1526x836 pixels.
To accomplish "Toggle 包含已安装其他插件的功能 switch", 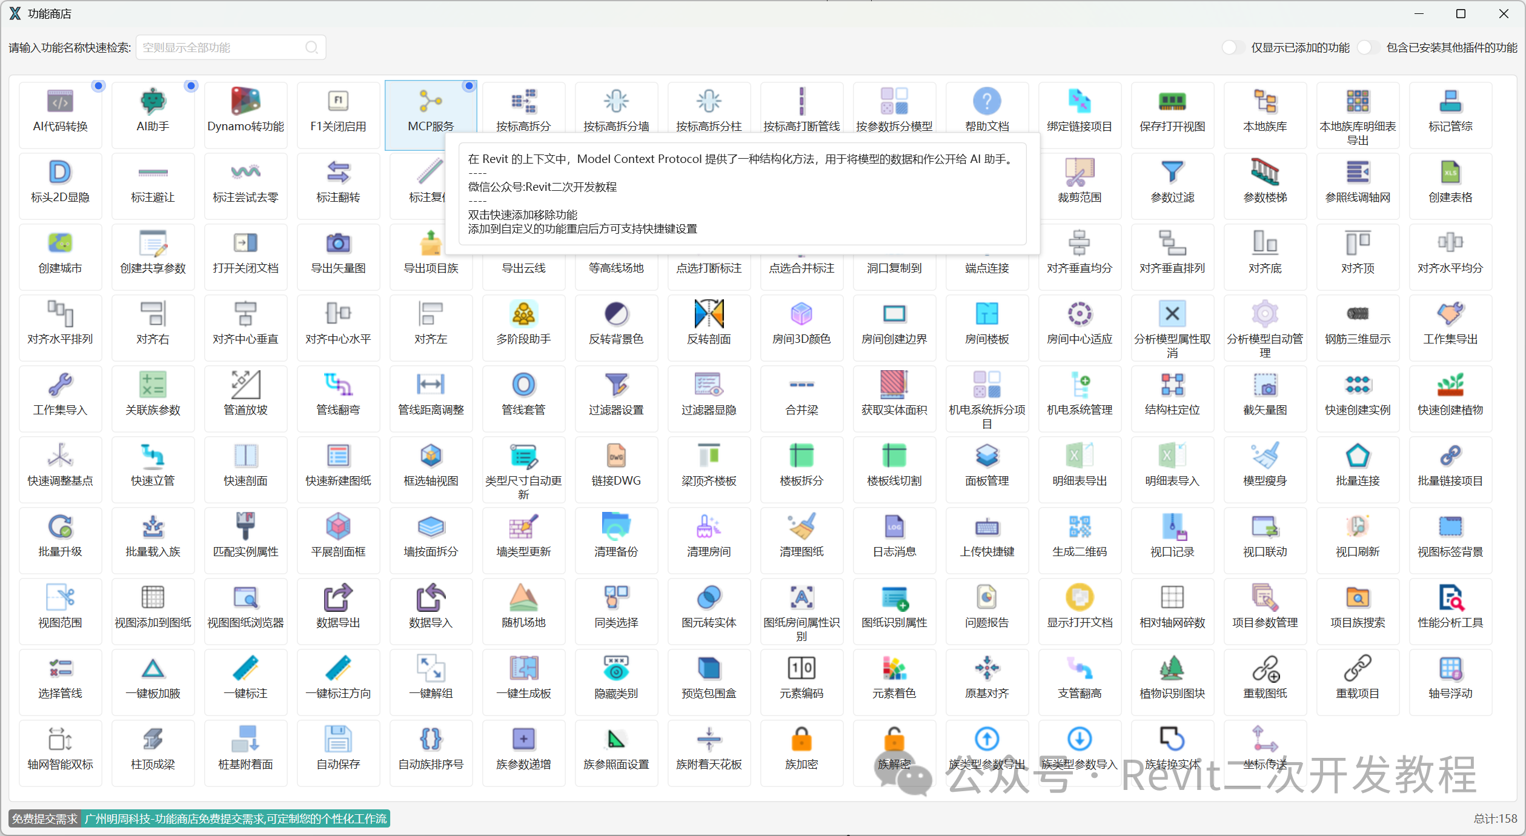I will point(1368,47).
